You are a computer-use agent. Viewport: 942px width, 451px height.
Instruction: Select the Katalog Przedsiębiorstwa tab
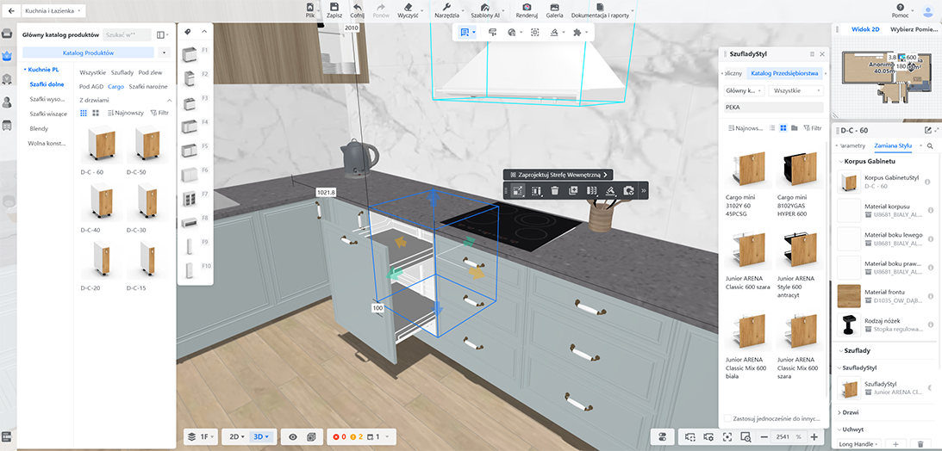[783, 74]
